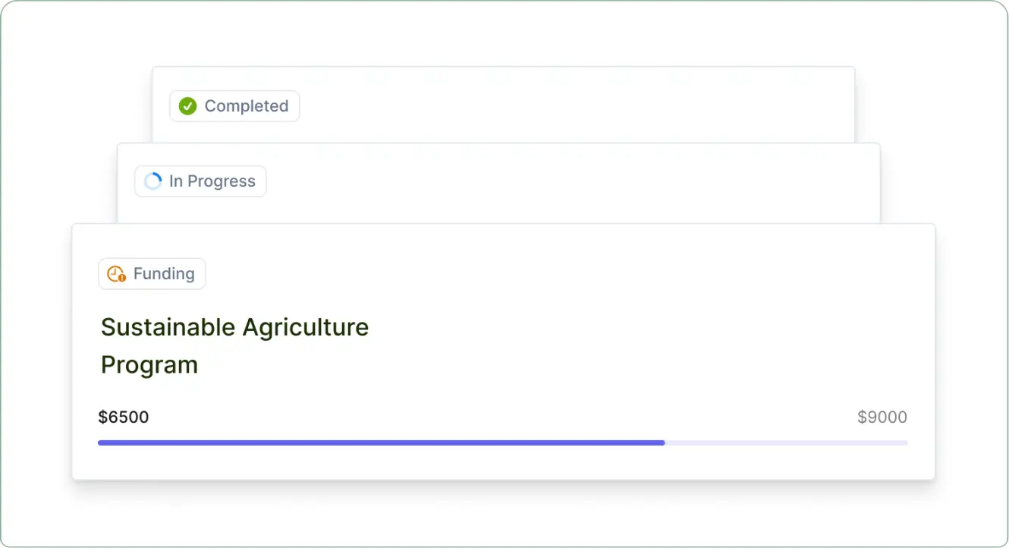
Task: Select the In Progress status label text
Action: (212, 181)
